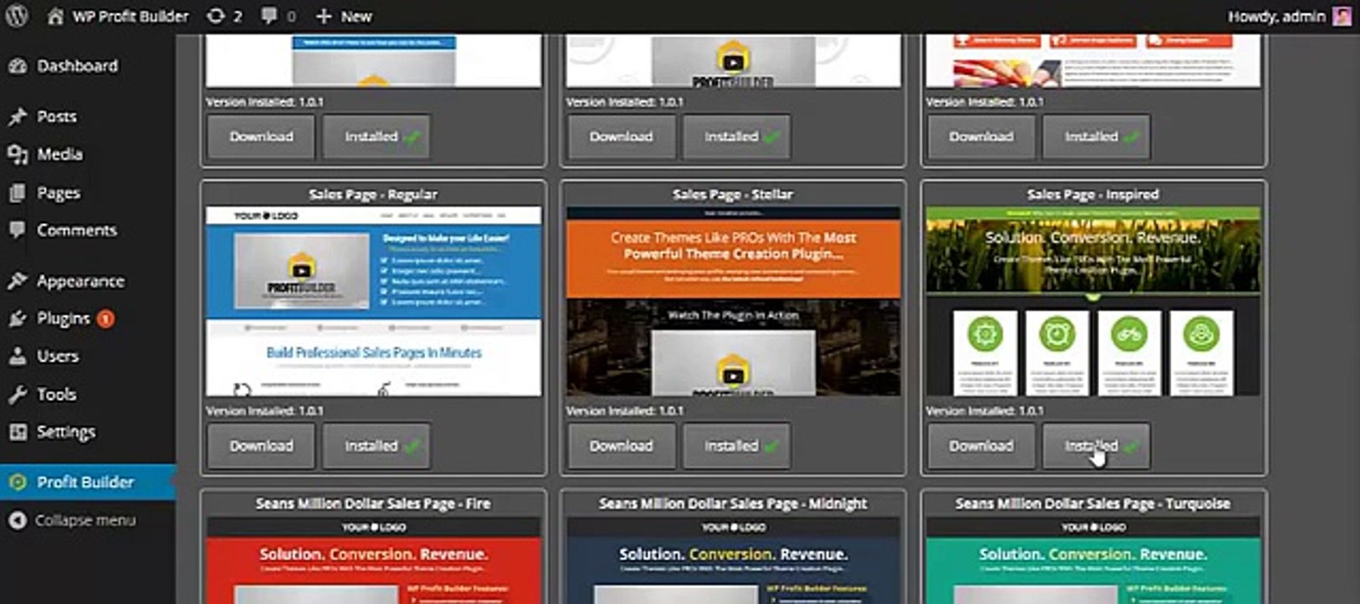Open Sales Page - Regular preview thumbnail
This screenshot has width=1360, height=604.
coord(373,301)
